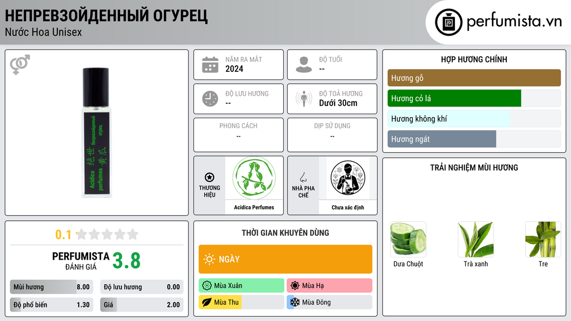
Task: Click the Mùa Đông season bar
Action: coord(330,302)
